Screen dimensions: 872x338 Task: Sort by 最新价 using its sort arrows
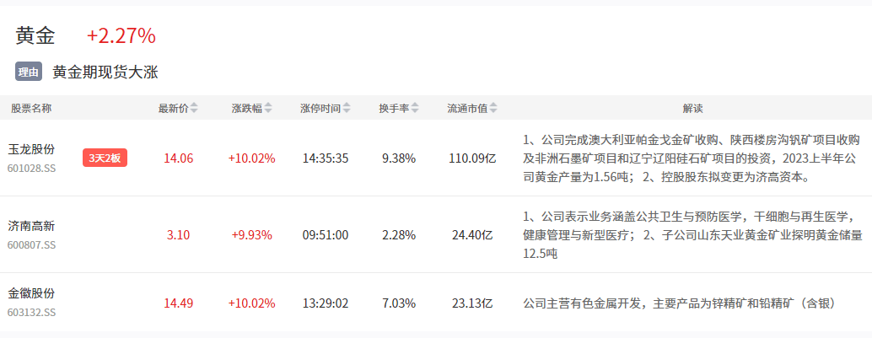[x=194, y=108]
